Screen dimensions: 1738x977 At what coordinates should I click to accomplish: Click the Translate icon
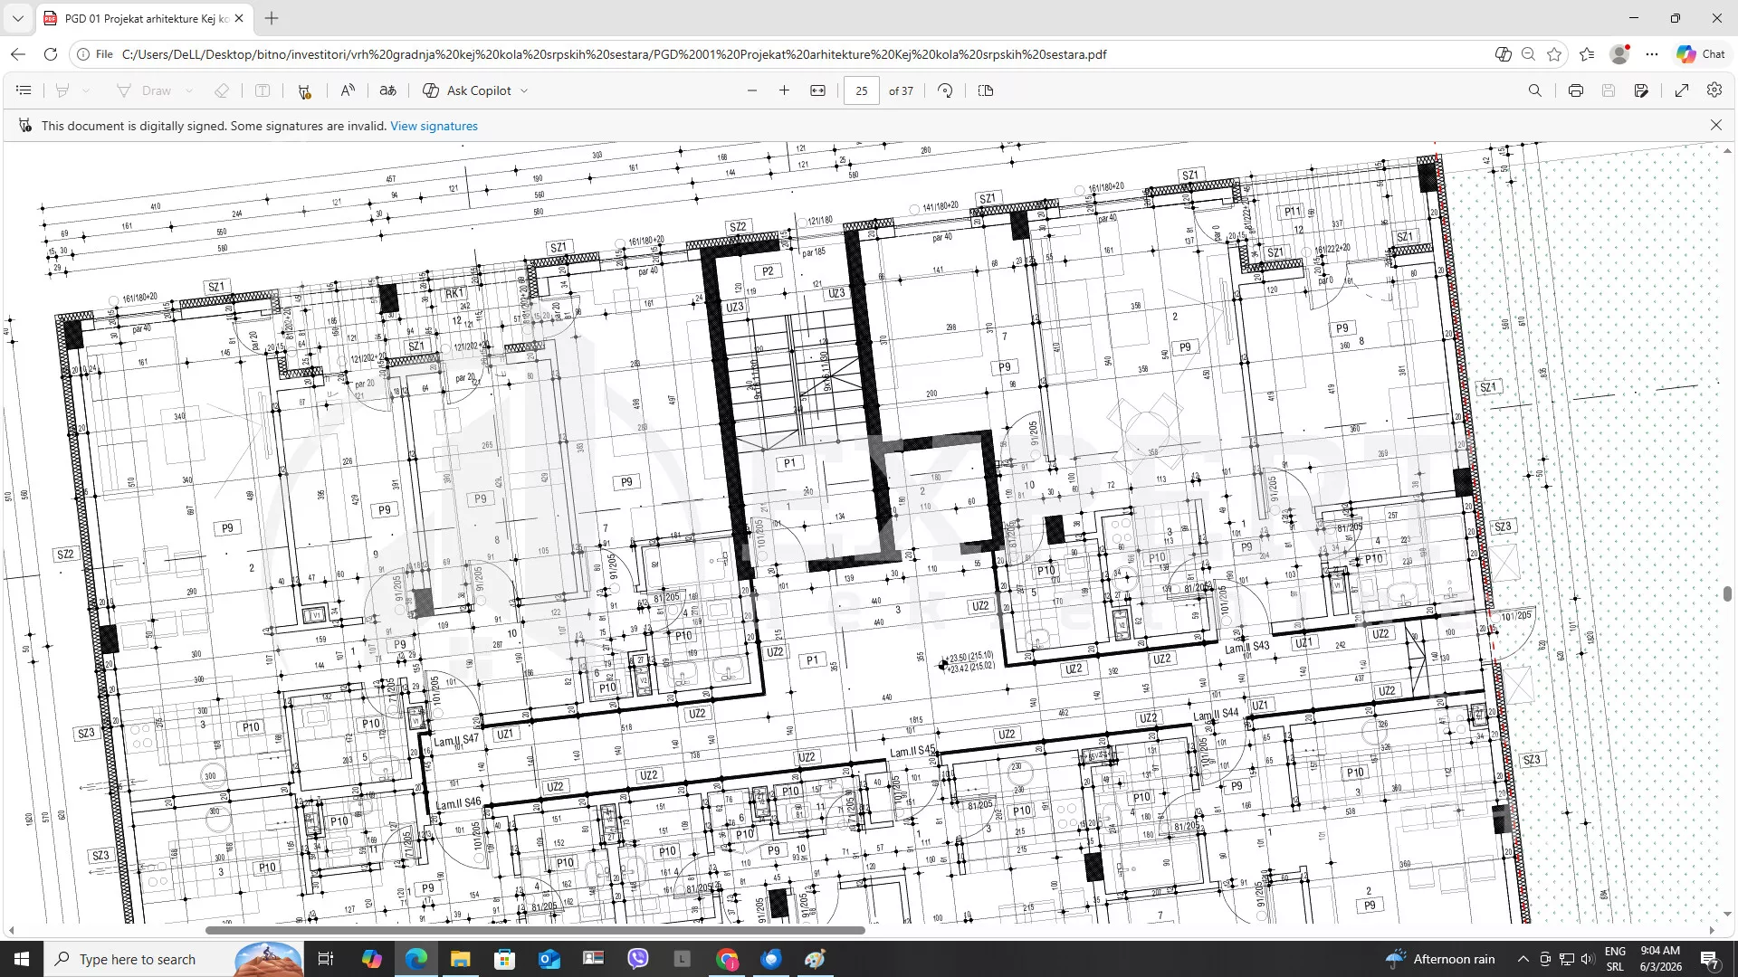coord(387,90)
